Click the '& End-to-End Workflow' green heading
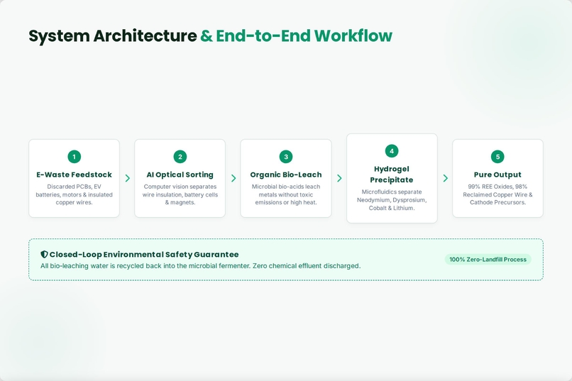 tap(296, 35)
